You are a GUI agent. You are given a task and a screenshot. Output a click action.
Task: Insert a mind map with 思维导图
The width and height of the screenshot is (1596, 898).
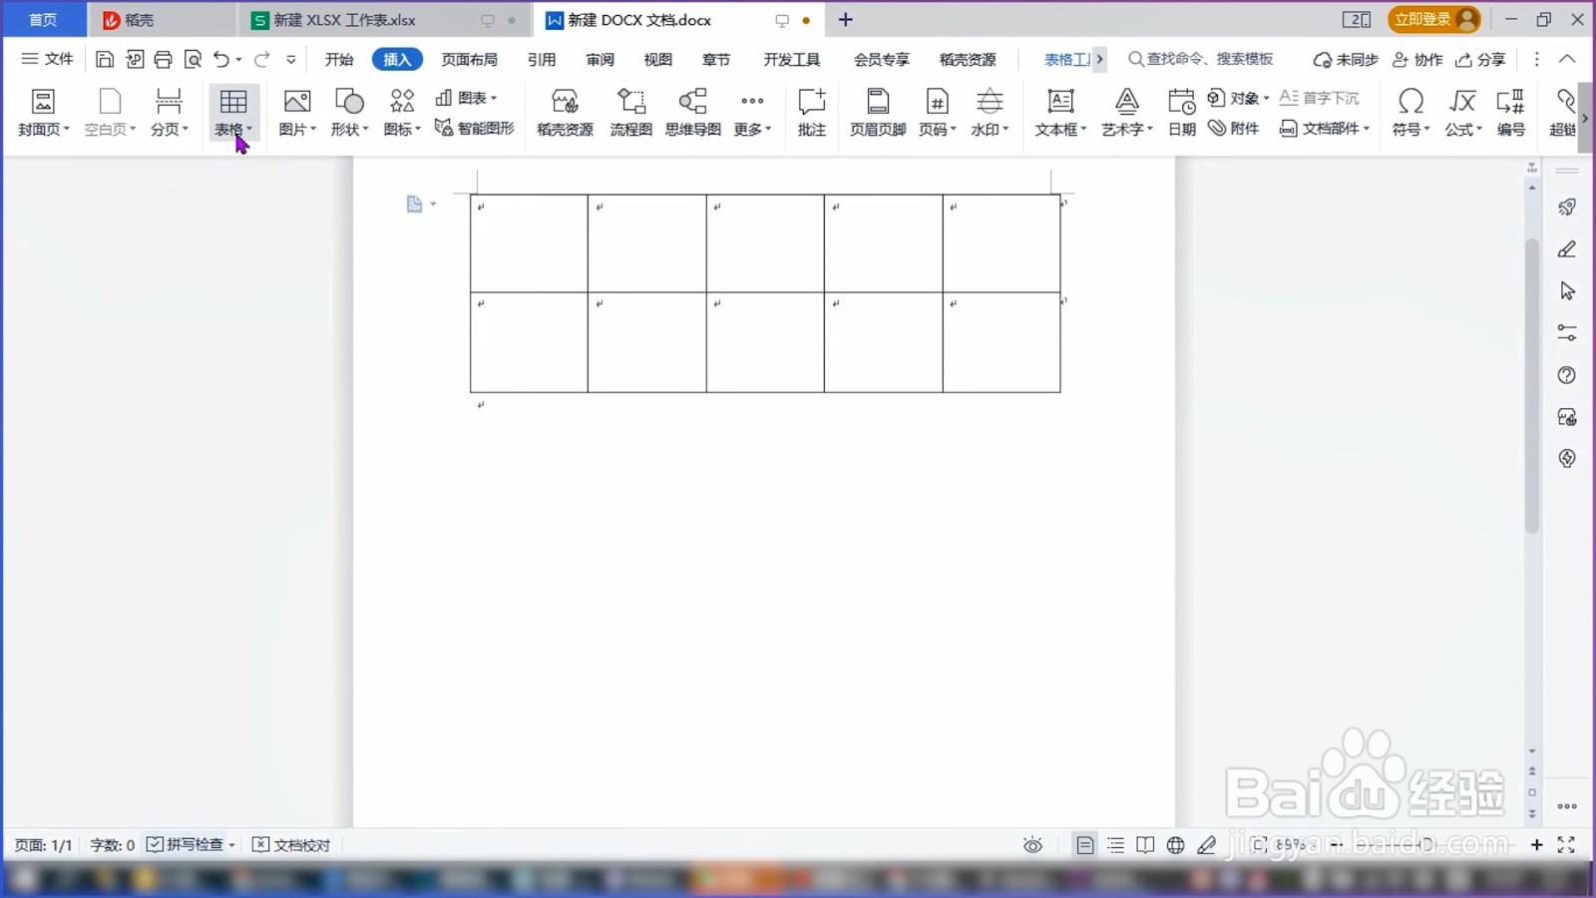pyautogui.click(x=692, y=112)
